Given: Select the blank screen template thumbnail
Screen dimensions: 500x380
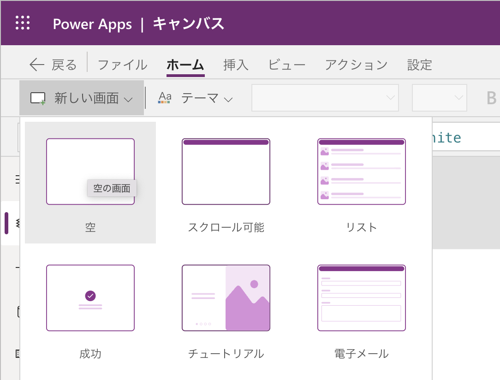Looking at the screenshot, I should point(90,172).
